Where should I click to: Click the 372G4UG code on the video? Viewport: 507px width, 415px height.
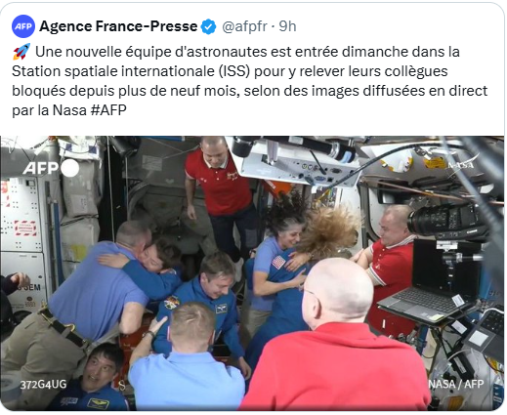tap(43, 385)
